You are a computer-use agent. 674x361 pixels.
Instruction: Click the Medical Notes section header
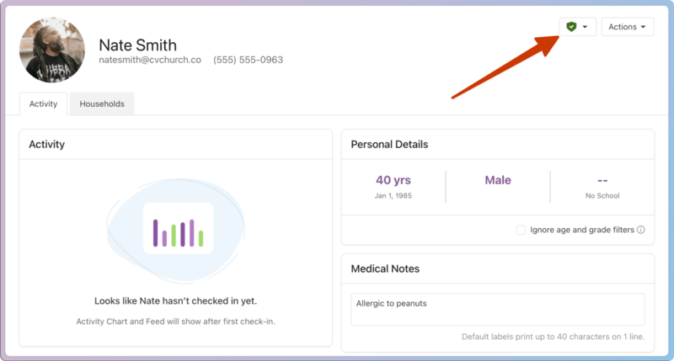385,268
